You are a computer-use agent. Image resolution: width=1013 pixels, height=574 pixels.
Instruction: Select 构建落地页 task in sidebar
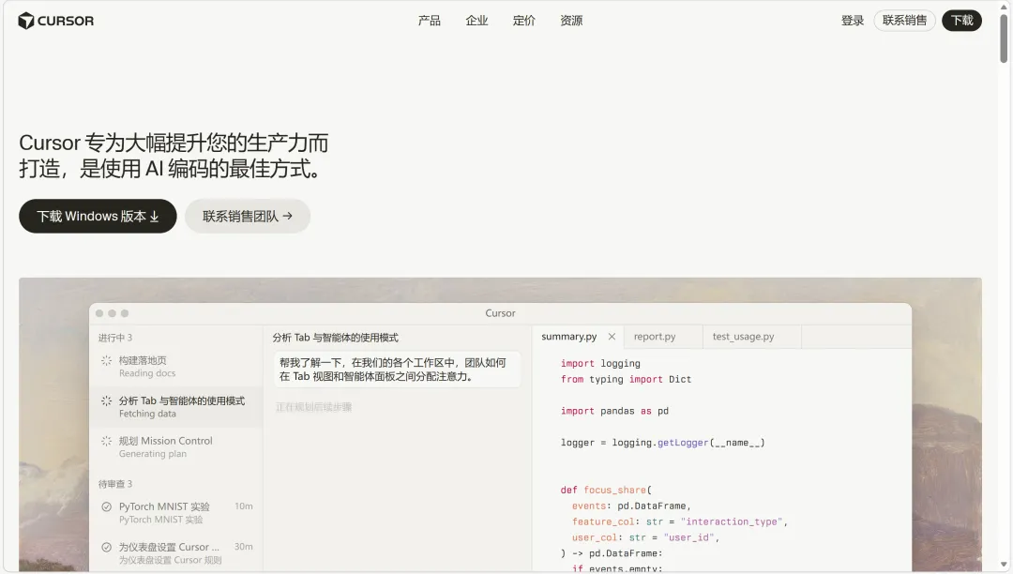(175, 366)
